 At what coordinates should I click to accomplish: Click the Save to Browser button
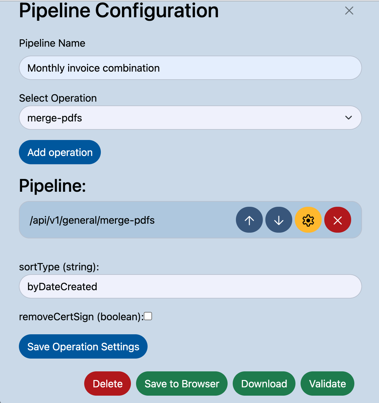[x=181, y=384]
